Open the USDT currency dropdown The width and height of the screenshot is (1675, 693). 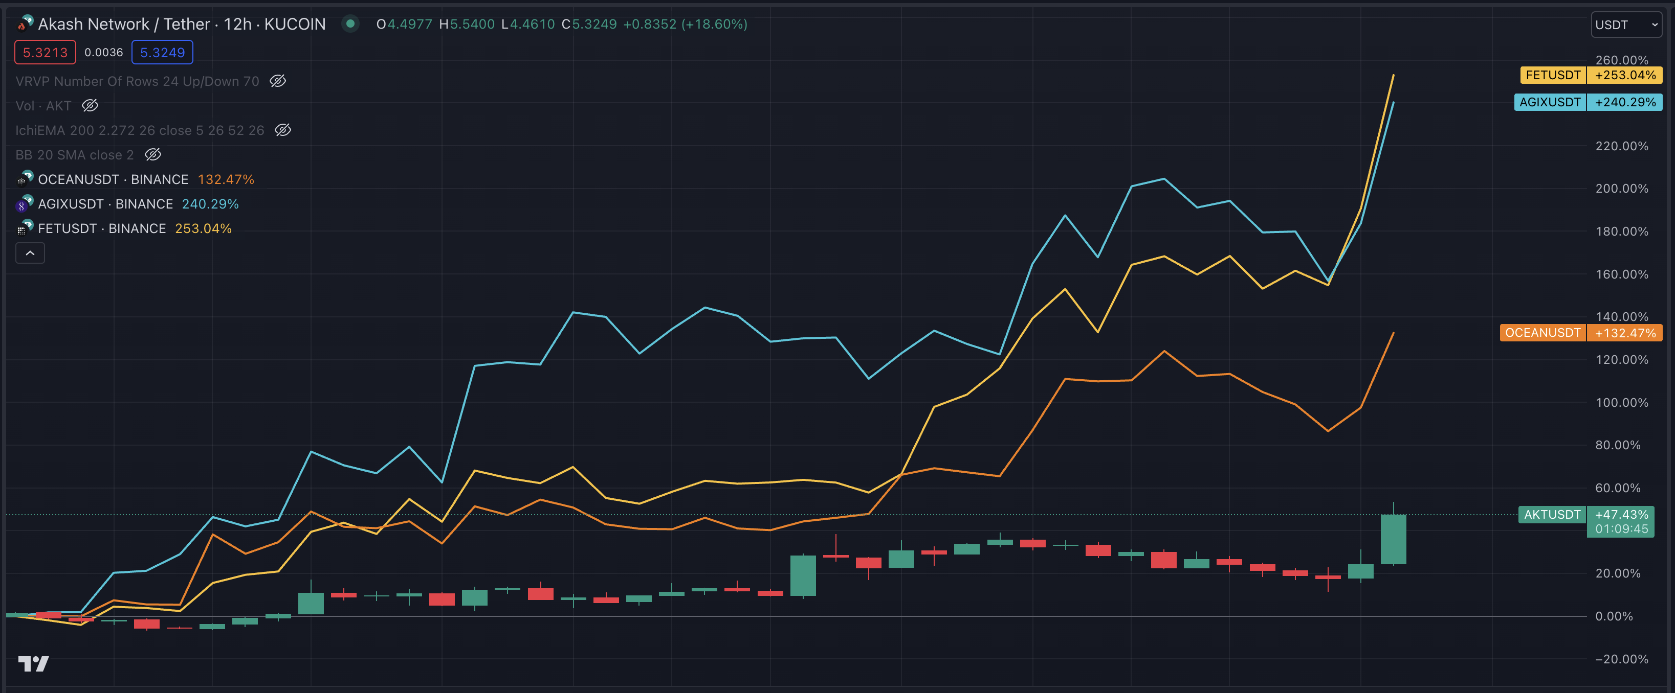1626,25
